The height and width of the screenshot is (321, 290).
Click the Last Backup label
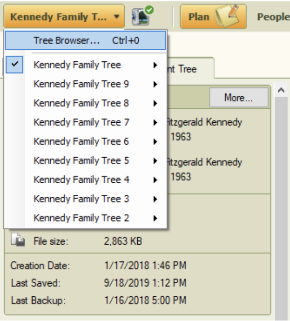[38, 301]
